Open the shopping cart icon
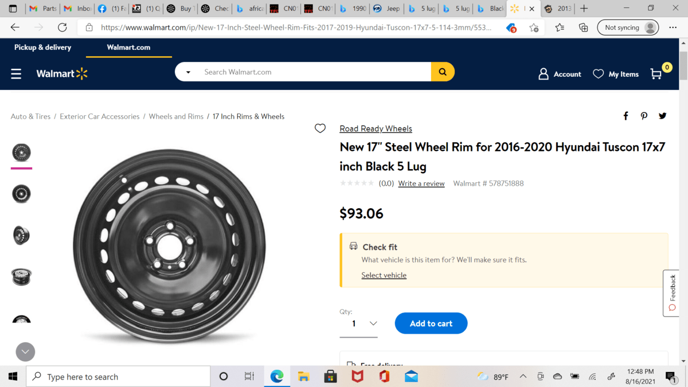This screenshot has height=387, width=688. (x=657, y=74)
